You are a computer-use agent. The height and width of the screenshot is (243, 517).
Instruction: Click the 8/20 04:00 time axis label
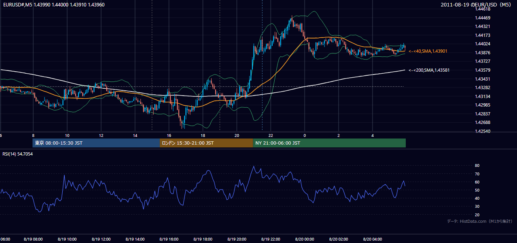373,239
